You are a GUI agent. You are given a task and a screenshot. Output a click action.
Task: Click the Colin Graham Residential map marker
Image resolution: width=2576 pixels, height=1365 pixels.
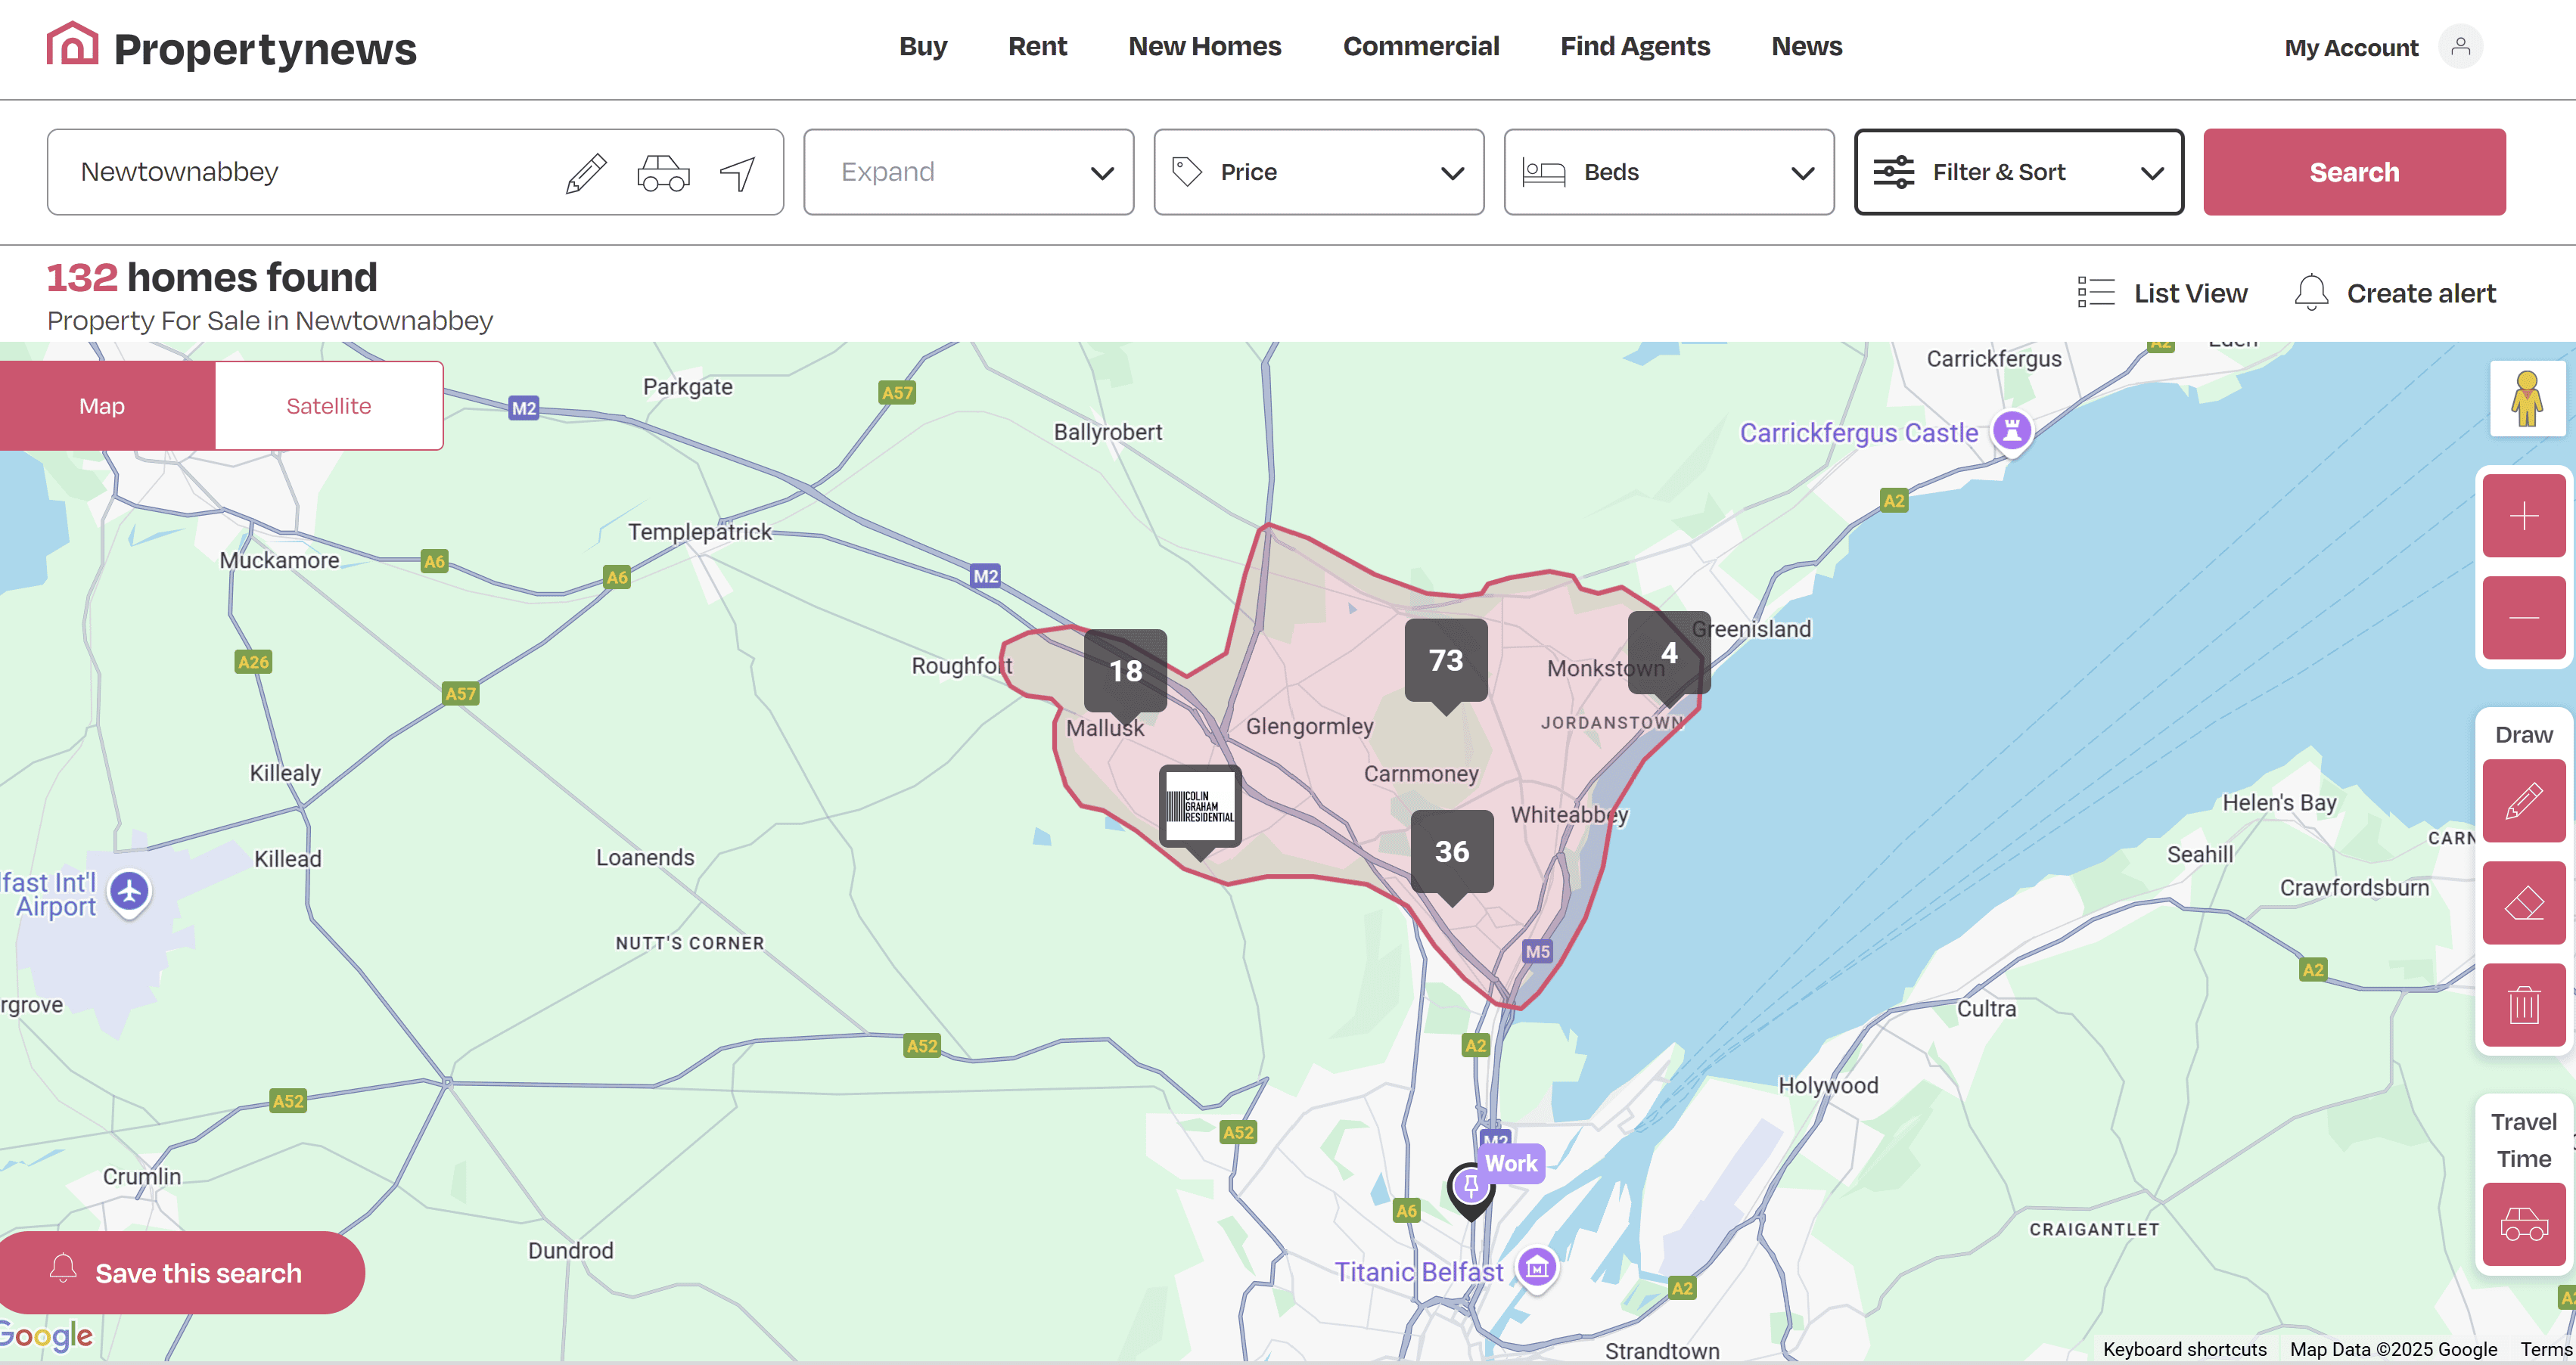(x=1200, y=808)
